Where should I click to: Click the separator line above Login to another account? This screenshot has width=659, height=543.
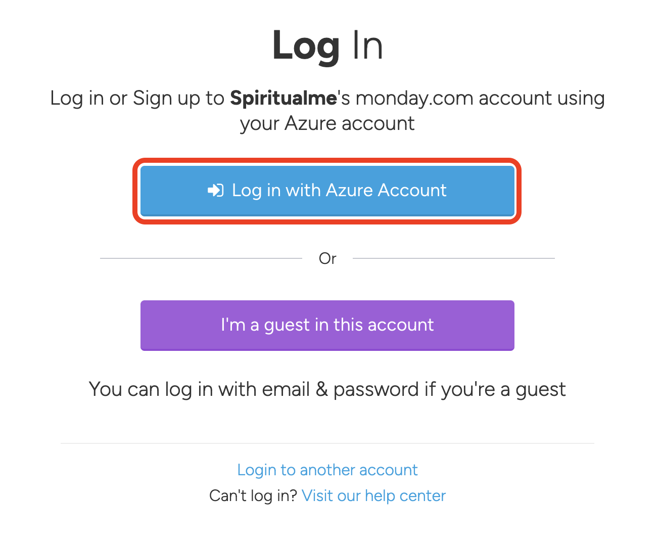point(327,443)
